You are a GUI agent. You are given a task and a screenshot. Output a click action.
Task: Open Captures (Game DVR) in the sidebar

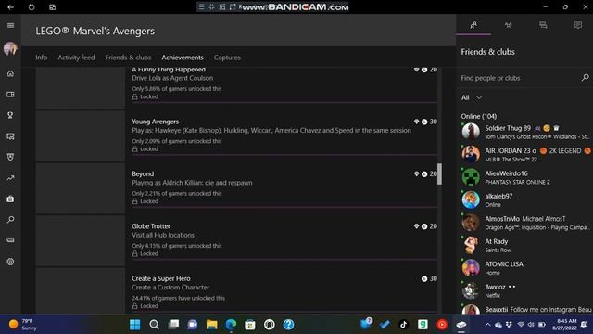click(x=10, y=136)
